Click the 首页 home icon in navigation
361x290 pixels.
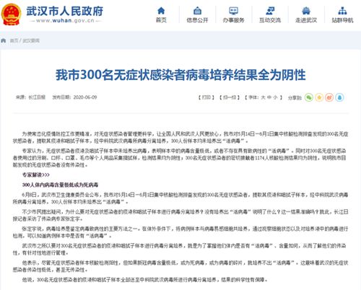point(161,11)
